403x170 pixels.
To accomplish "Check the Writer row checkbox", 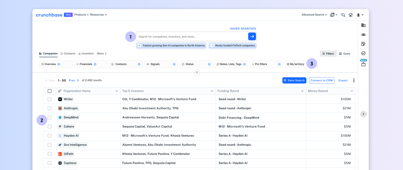I will tap(49, 99).
